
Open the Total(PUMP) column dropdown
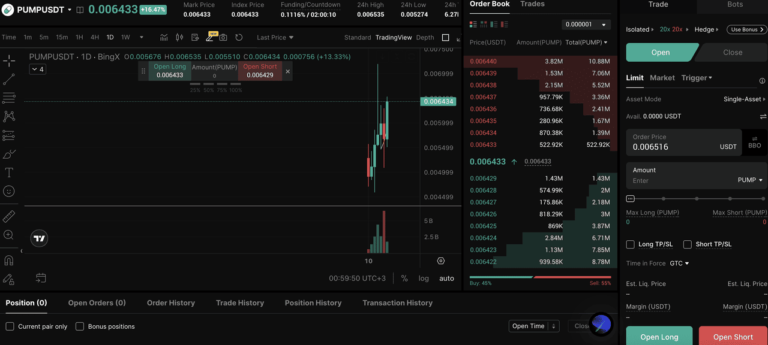[586, 43]
